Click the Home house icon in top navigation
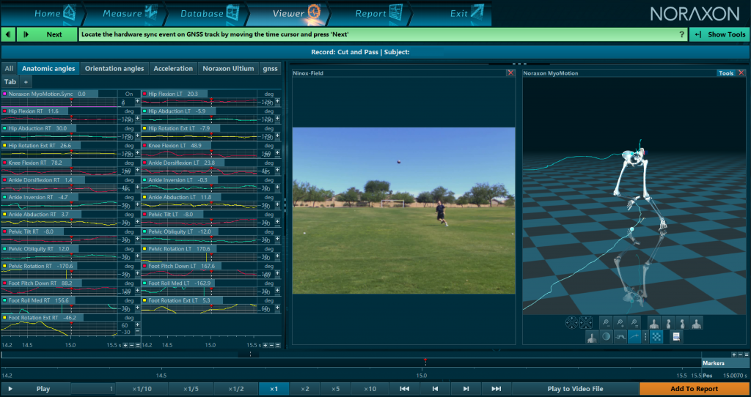The image size is (751, 397). click(x=70, y=12)
